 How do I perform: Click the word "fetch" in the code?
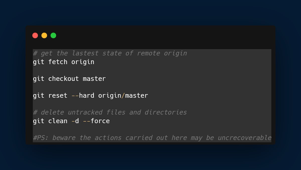click(x=58, y=62)
